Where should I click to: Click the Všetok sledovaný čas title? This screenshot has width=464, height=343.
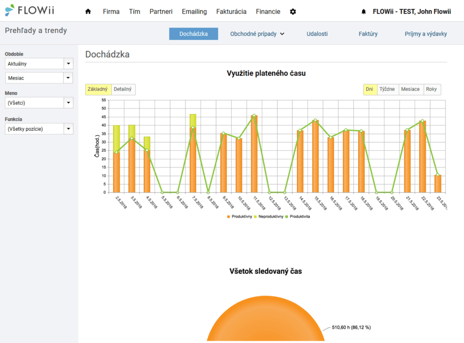(x=266, y=271)
